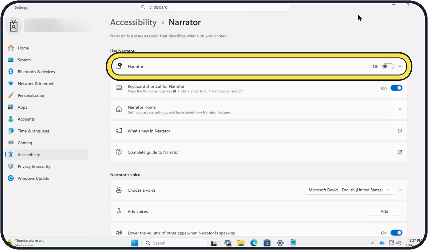Click the Personalization paintbrush icon
428x250 pixels.
[x=11, y=96]
